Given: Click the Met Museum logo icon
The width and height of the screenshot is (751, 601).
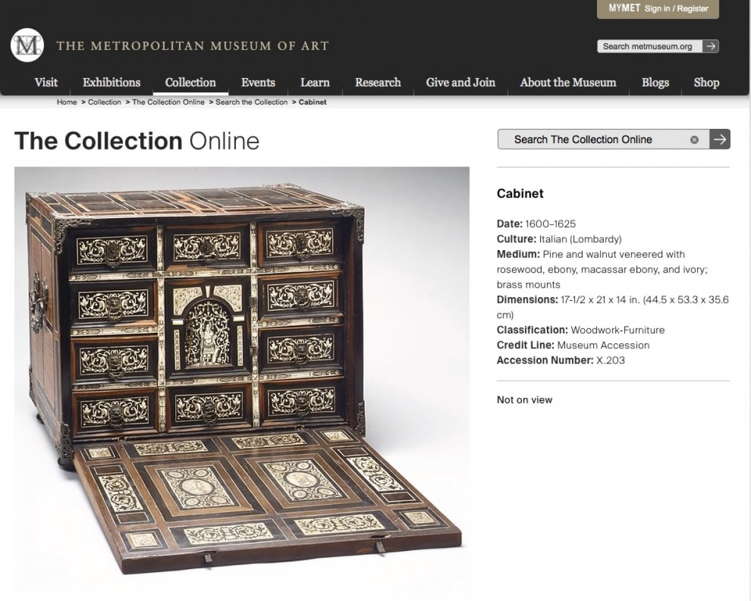Looking at the screenshot, I should click(27, 46).
